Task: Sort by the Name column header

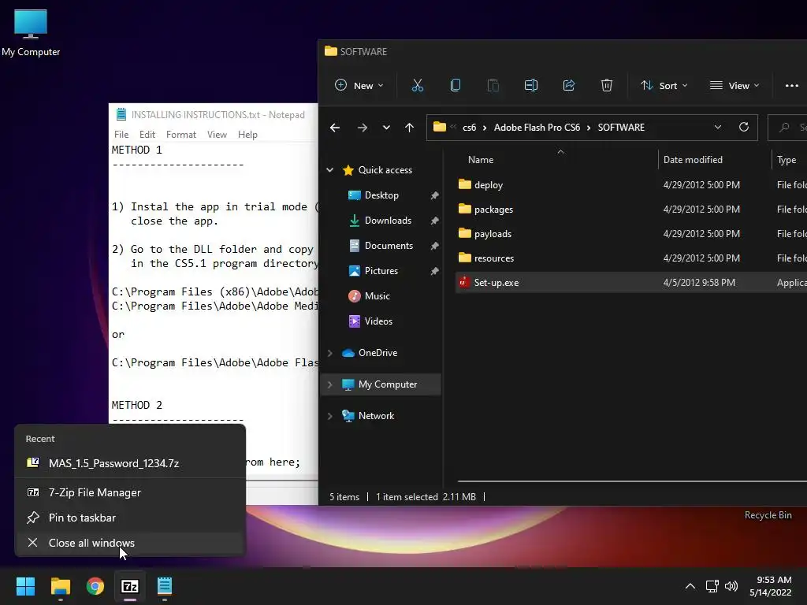Action: (x=481, y=160)
